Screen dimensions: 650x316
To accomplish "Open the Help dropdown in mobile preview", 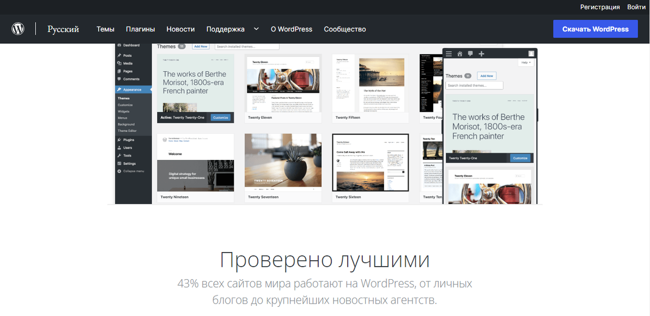I will 525,63.
